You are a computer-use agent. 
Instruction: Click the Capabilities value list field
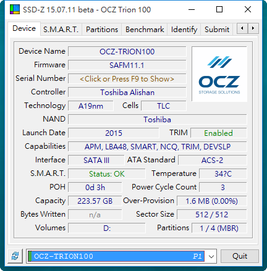pos(158,147)
